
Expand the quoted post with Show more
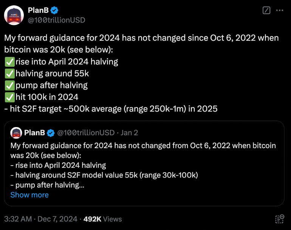click(x=29, y=195)
